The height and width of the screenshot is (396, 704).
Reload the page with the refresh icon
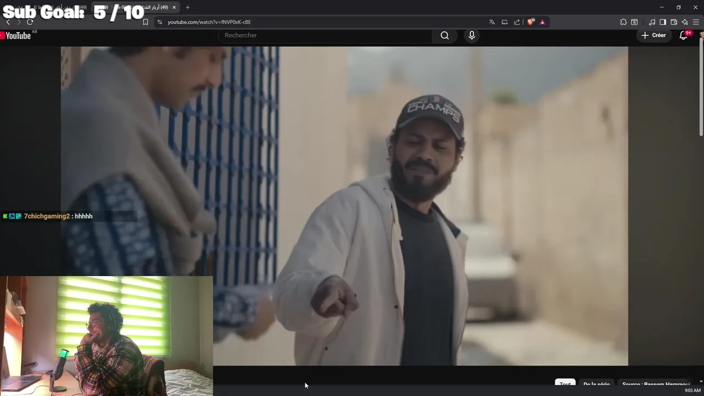point(30,22)
